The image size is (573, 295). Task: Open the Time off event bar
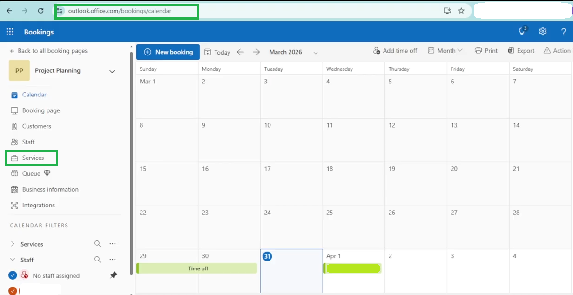coord(197,268)
